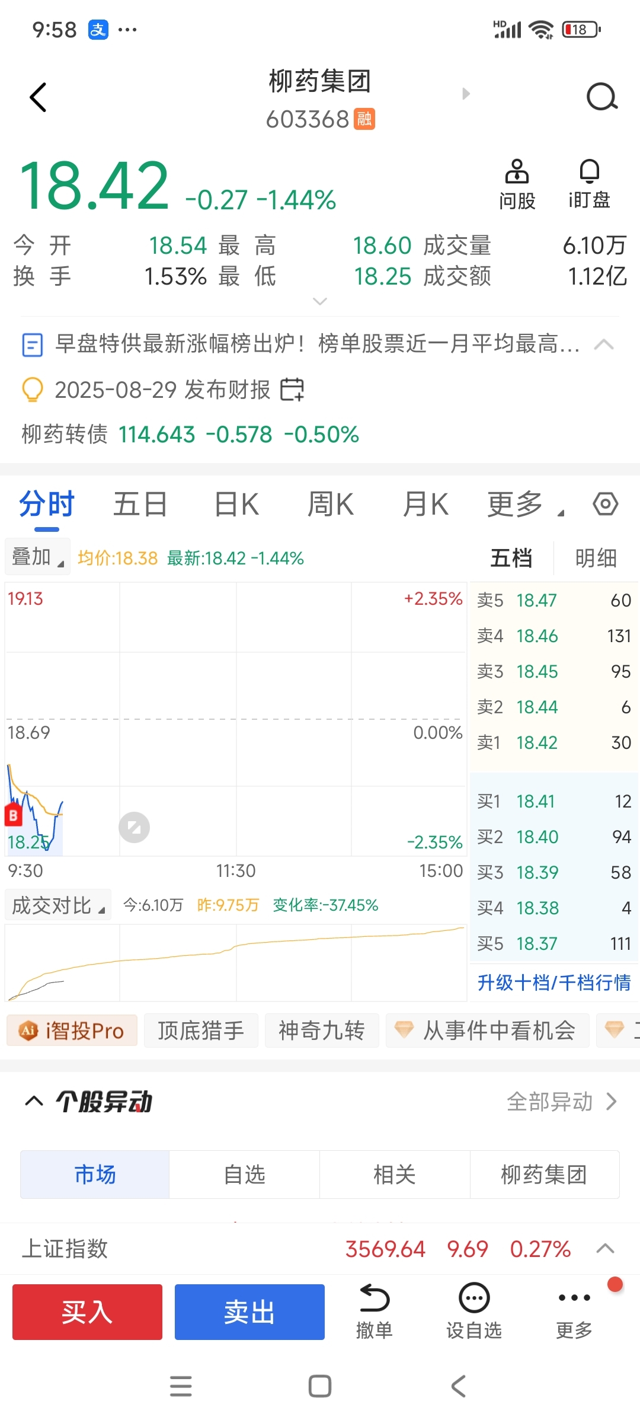Tap the gray fullscreen chart icon
The width and height of the screenshot is (640, 1423).
[x=134, y=827]
